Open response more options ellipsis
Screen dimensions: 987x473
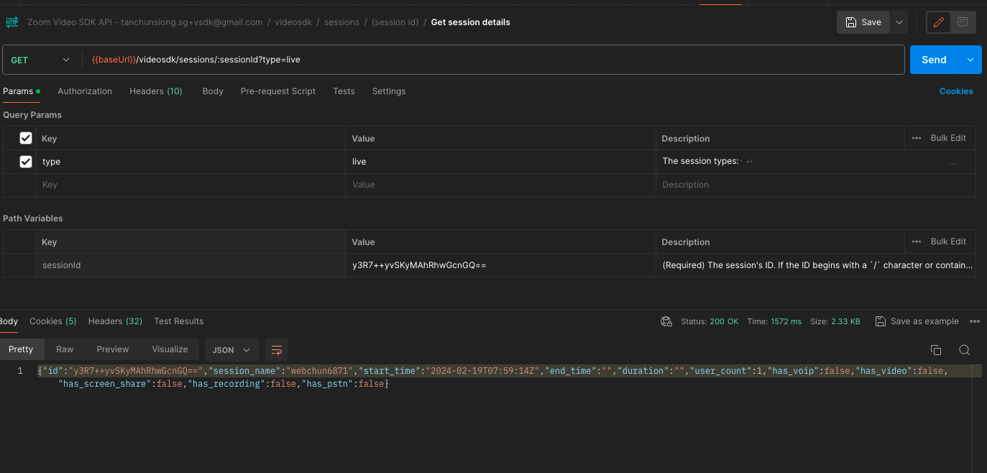tap(975, 321)
